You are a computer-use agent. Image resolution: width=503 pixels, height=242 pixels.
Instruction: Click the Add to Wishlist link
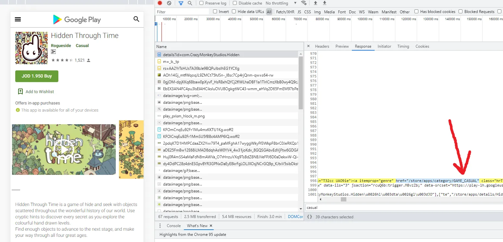40,92
